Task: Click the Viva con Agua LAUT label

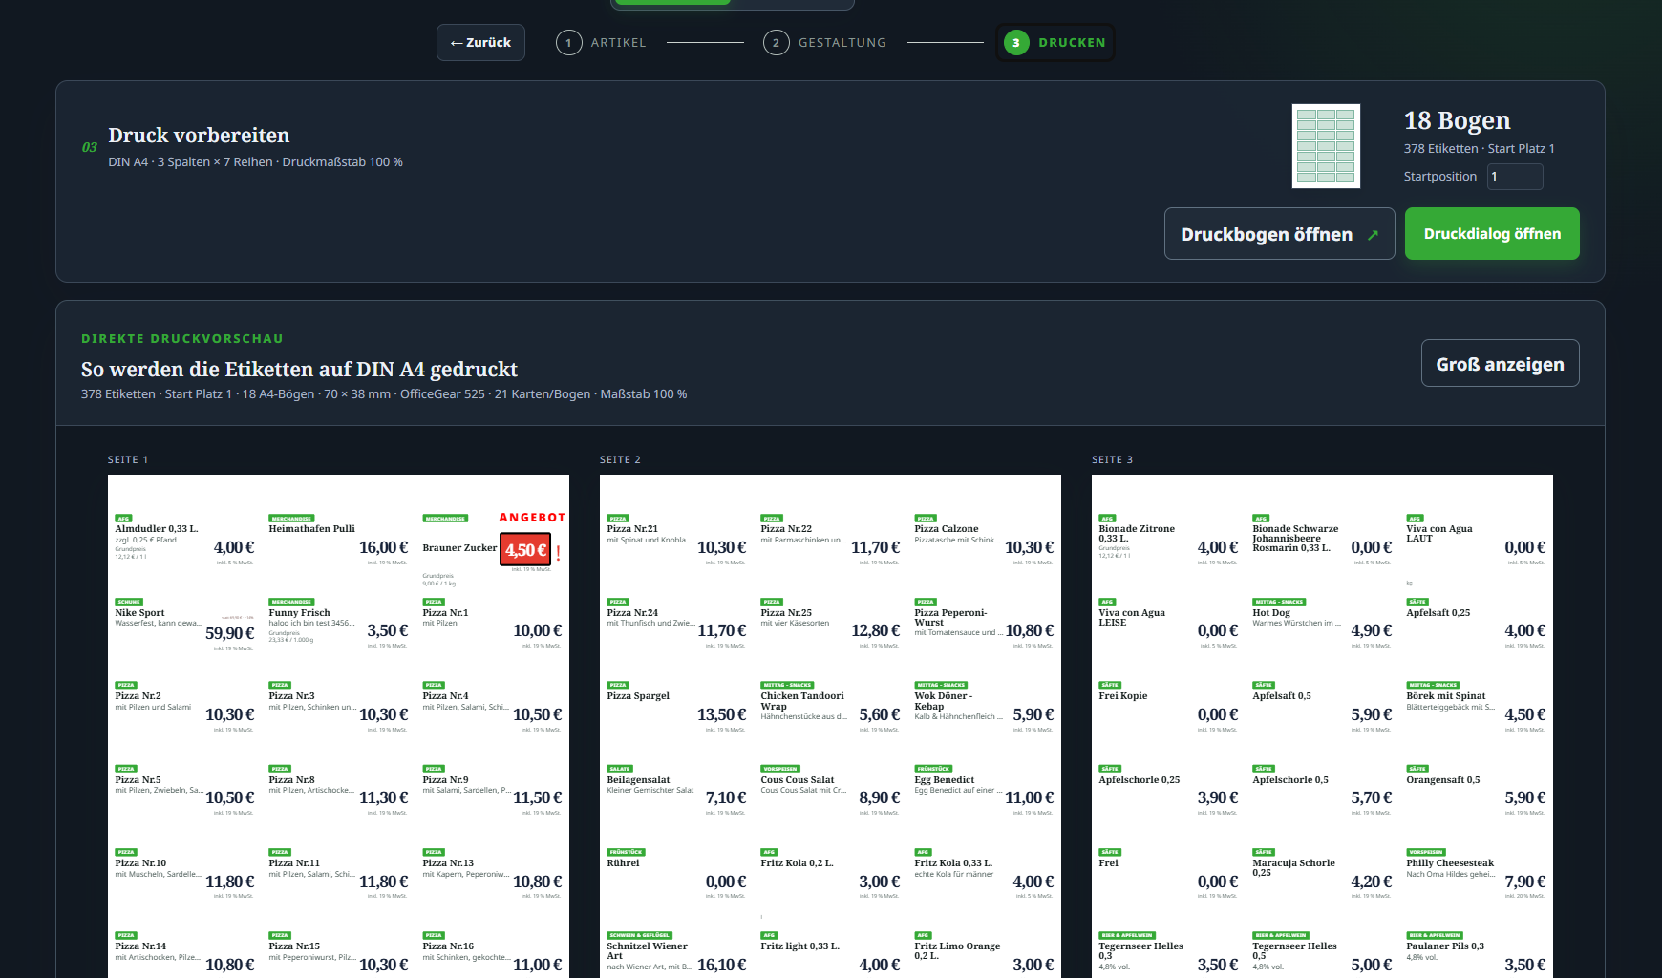Action: (1438, 533)
